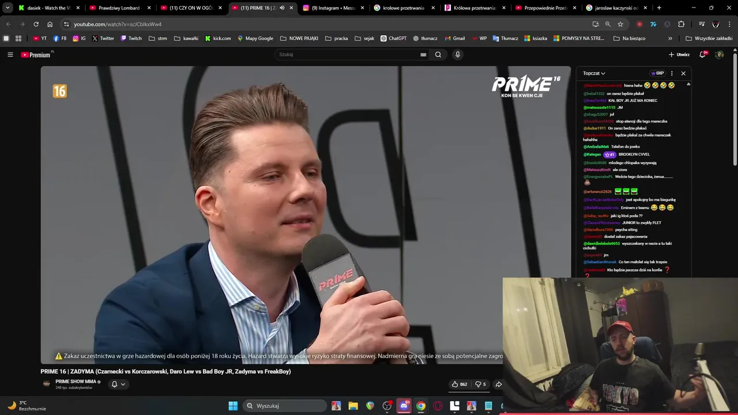Expand the Topczat chat mode dropdown

click(594, 73)
